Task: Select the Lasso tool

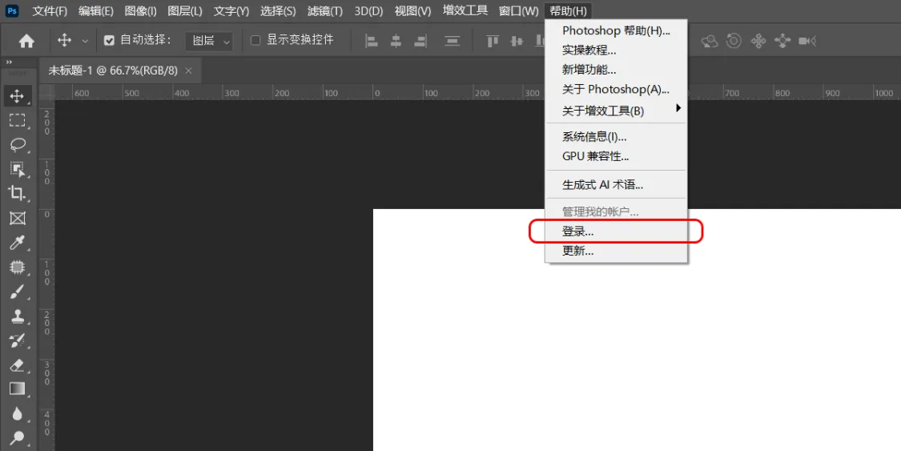Action: click(x=18, y=145)
